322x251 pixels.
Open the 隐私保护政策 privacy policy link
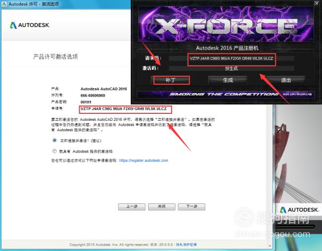(x=186, y=245)
